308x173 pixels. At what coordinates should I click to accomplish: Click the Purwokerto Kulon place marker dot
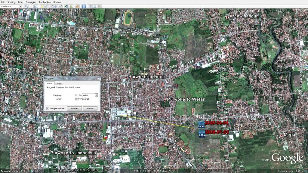[59, 171]
